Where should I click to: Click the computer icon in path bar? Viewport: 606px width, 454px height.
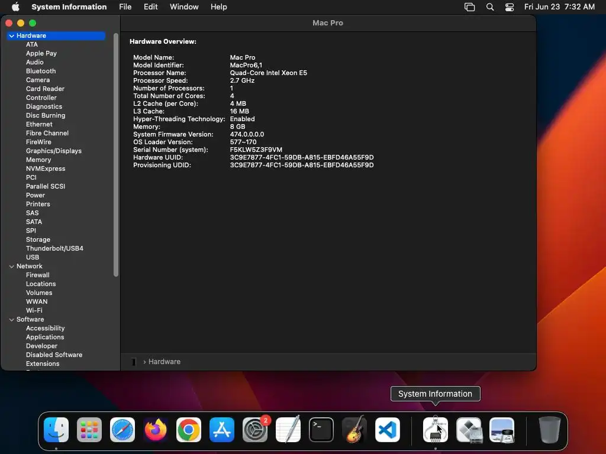click(x=134, y=362)
